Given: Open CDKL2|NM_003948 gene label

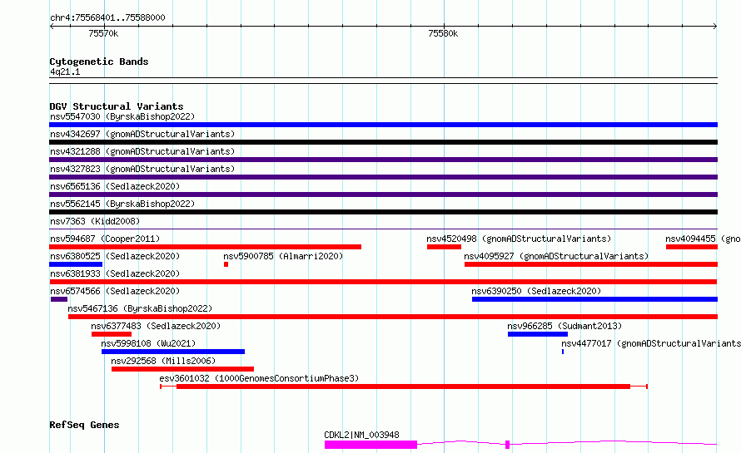Looking at the screenshot, I should [x=361, y=435].
